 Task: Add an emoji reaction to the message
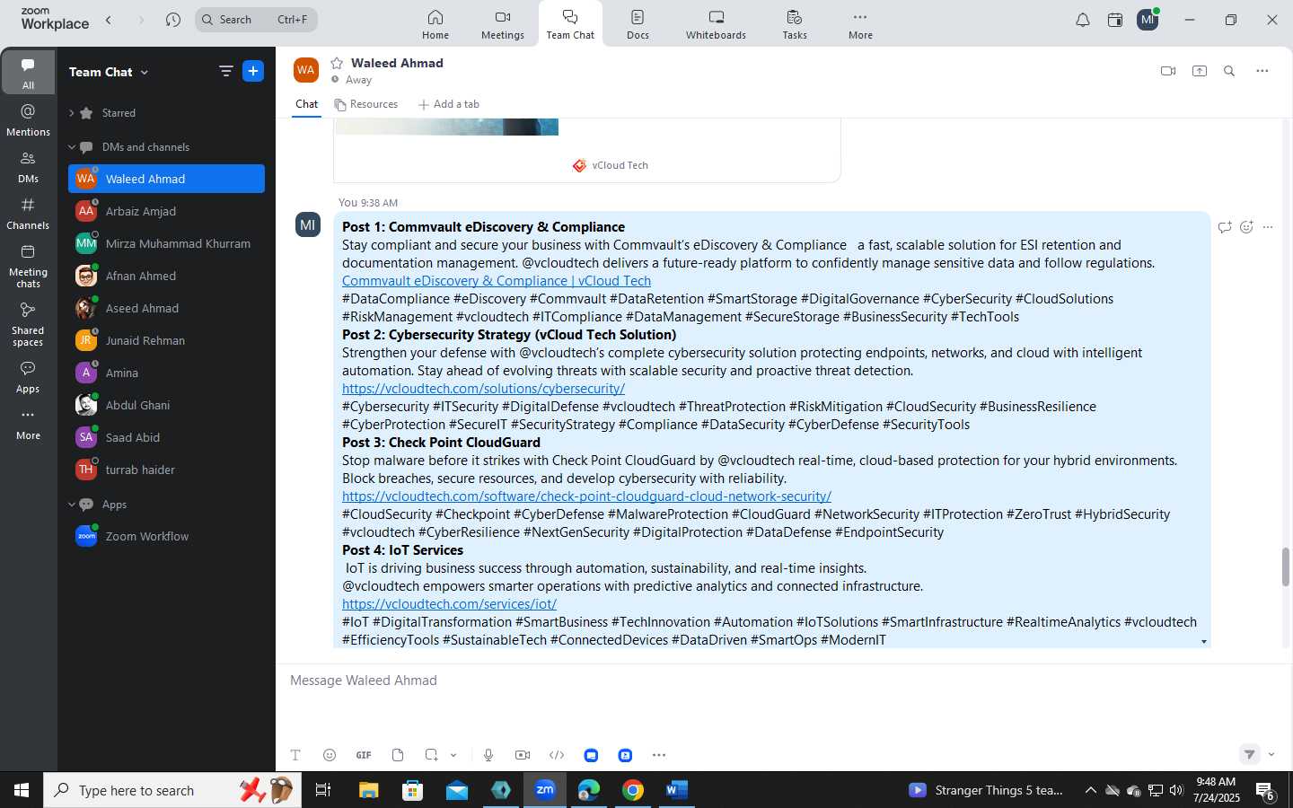pos(1246,227)
